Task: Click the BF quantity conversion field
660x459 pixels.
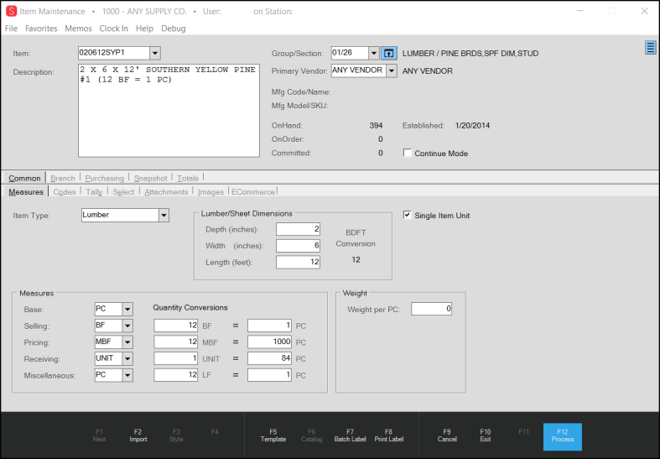Action: [176, 326]
